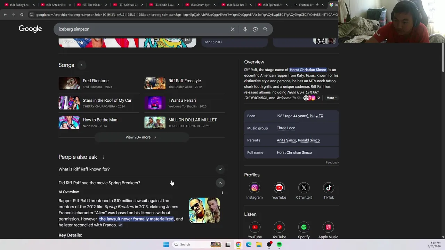Open People also ask options menu
Image resolution: width=445 pixels, height=250 pixels.
tap(103, 157)
